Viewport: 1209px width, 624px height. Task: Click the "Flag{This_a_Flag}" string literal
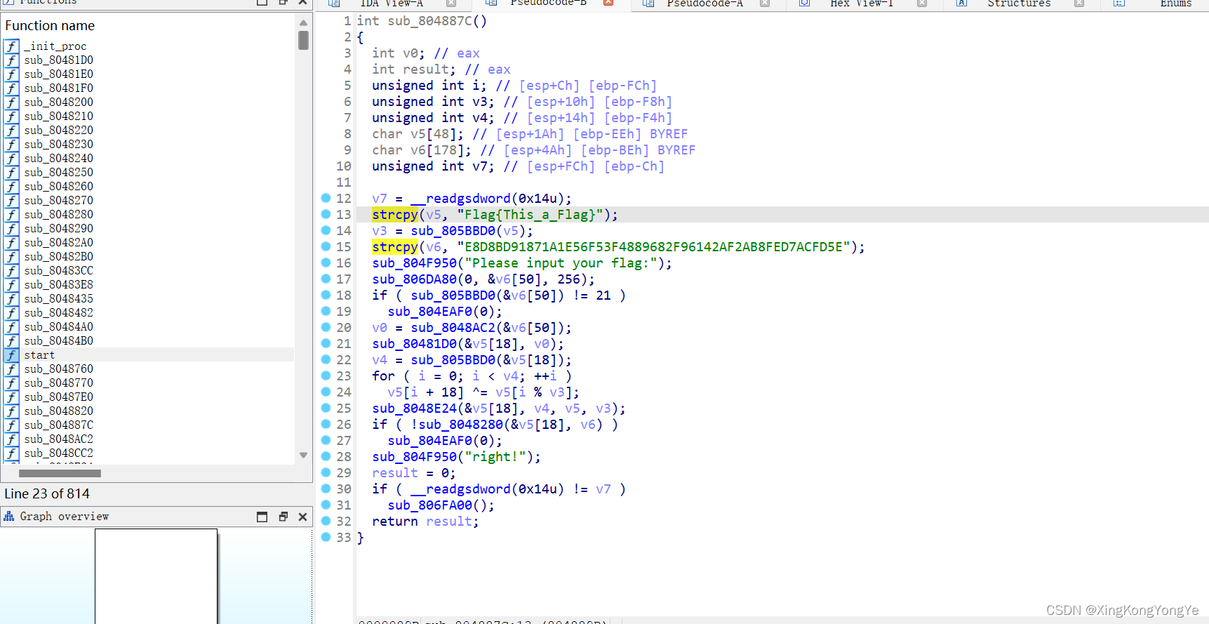pyautogui.click(x=530, y=215)
